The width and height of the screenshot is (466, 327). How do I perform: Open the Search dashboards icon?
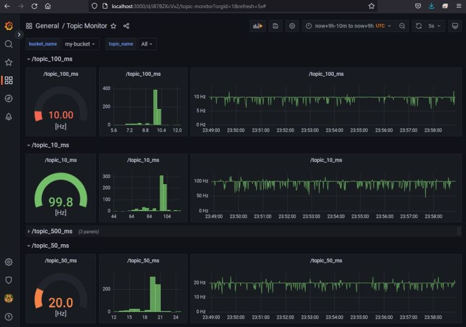(x=9, y=44)
